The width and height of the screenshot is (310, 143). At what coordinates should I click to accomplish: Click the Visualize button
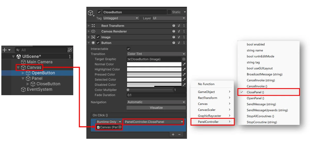click(x=156, y=108)
